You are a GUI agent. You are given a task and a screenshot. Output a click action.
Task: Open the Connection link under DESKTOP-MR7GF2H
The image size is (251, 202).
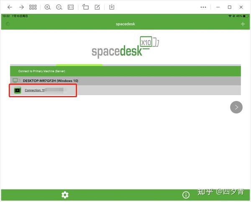pyautogui.click(x=44, y=90)
